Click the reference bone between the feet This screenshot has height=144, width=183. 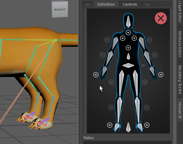128,127
